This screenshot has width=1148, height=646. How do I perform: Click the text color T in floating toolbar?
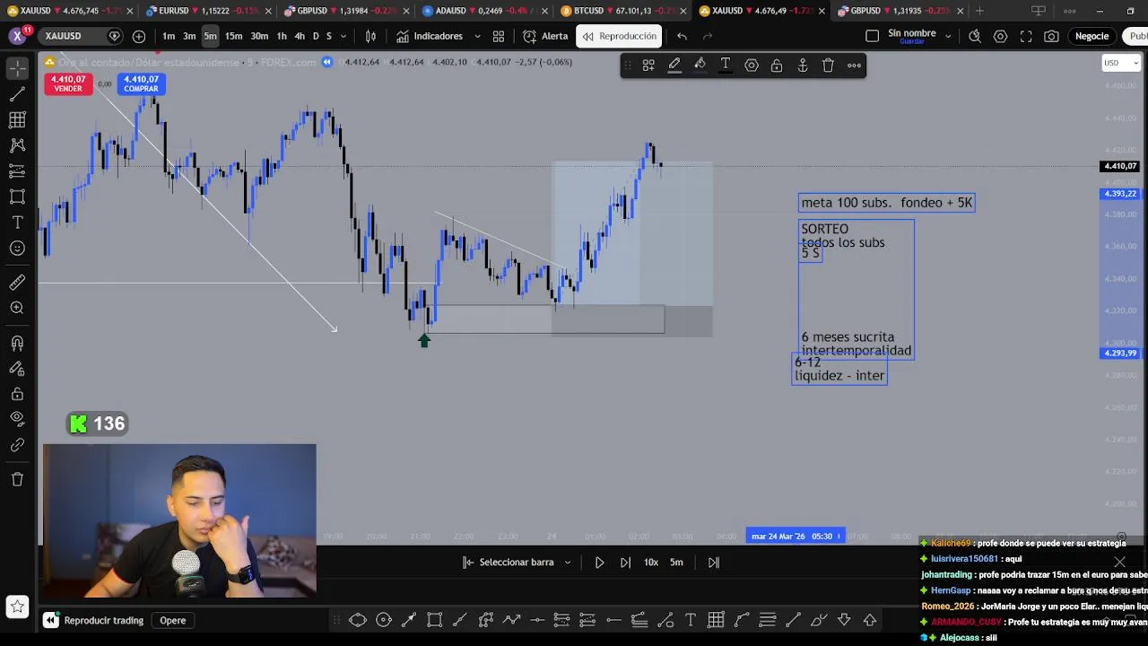tap(726, 65)
